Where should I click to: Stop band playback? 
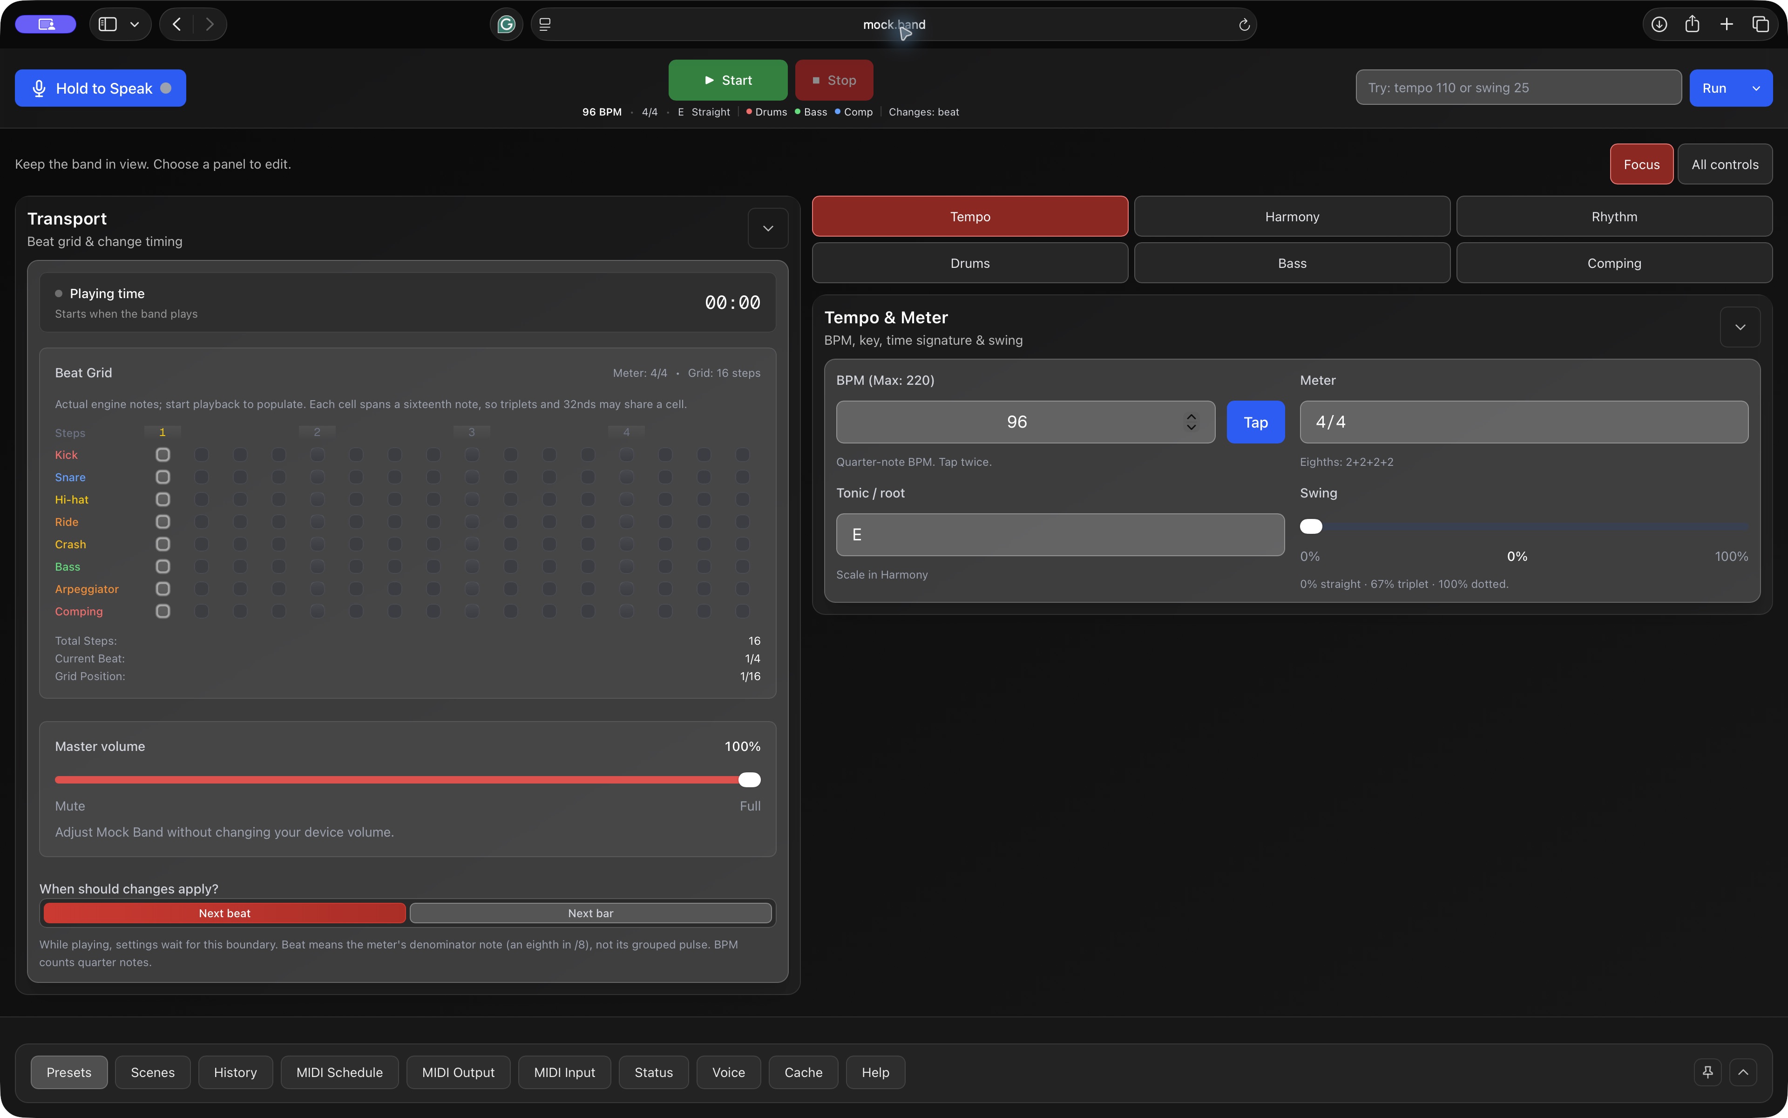(834, 80)
